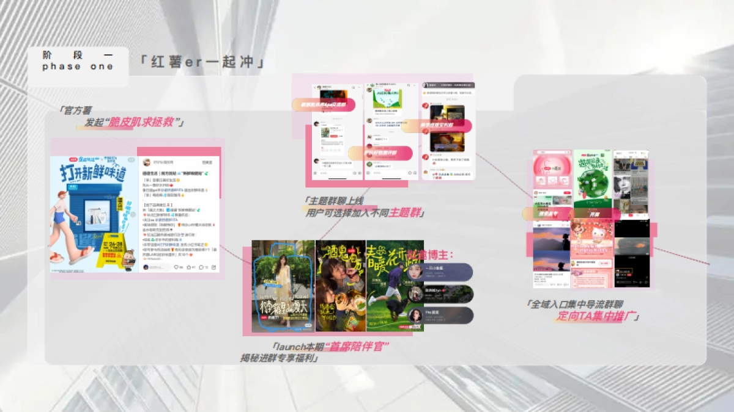Image resolution: width=734 pixels, height=412 pixels.
Task: Click the pink 主题群 highlighted text
Action: (406, 214)
